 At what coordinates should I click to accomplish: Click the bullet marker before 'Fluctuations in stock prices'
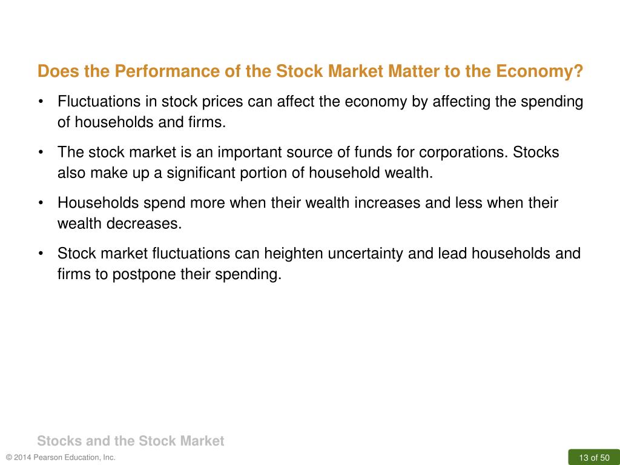tap(41, 102)
